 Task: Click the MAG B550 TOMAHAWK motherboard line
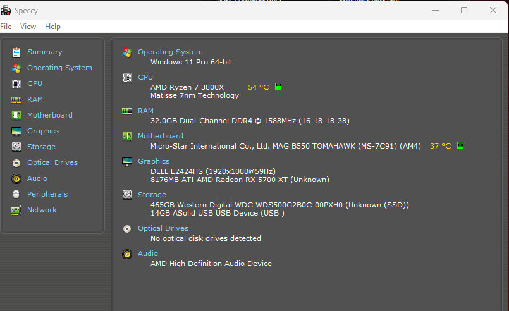[x=286, y=146]
